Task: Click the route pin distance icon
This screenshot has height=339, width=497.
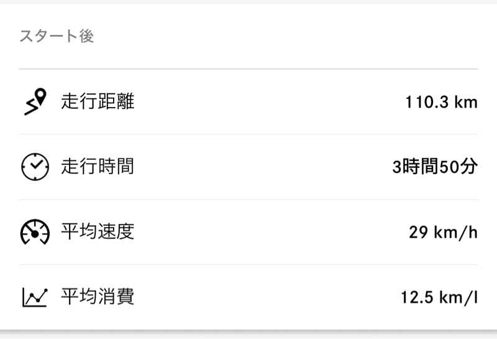Action: tap(35, 101)
